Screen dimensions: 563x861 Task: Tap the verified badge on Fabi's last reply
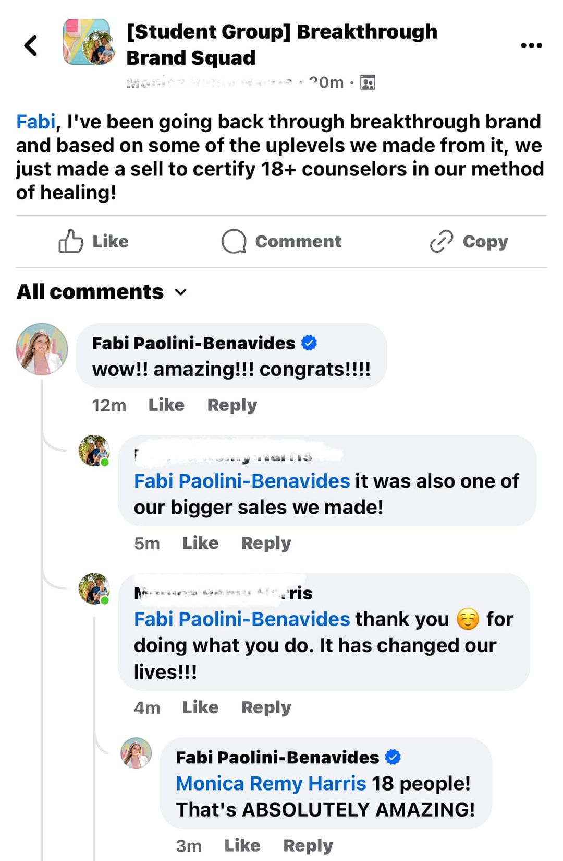(x=393, y=757)
